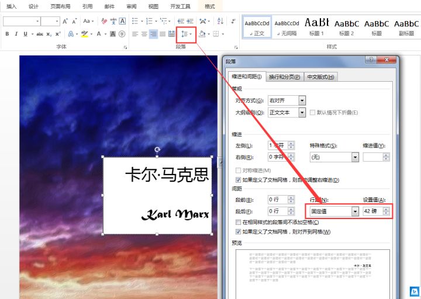
Task: Apply the 正文 style
Action: [257, 27]
